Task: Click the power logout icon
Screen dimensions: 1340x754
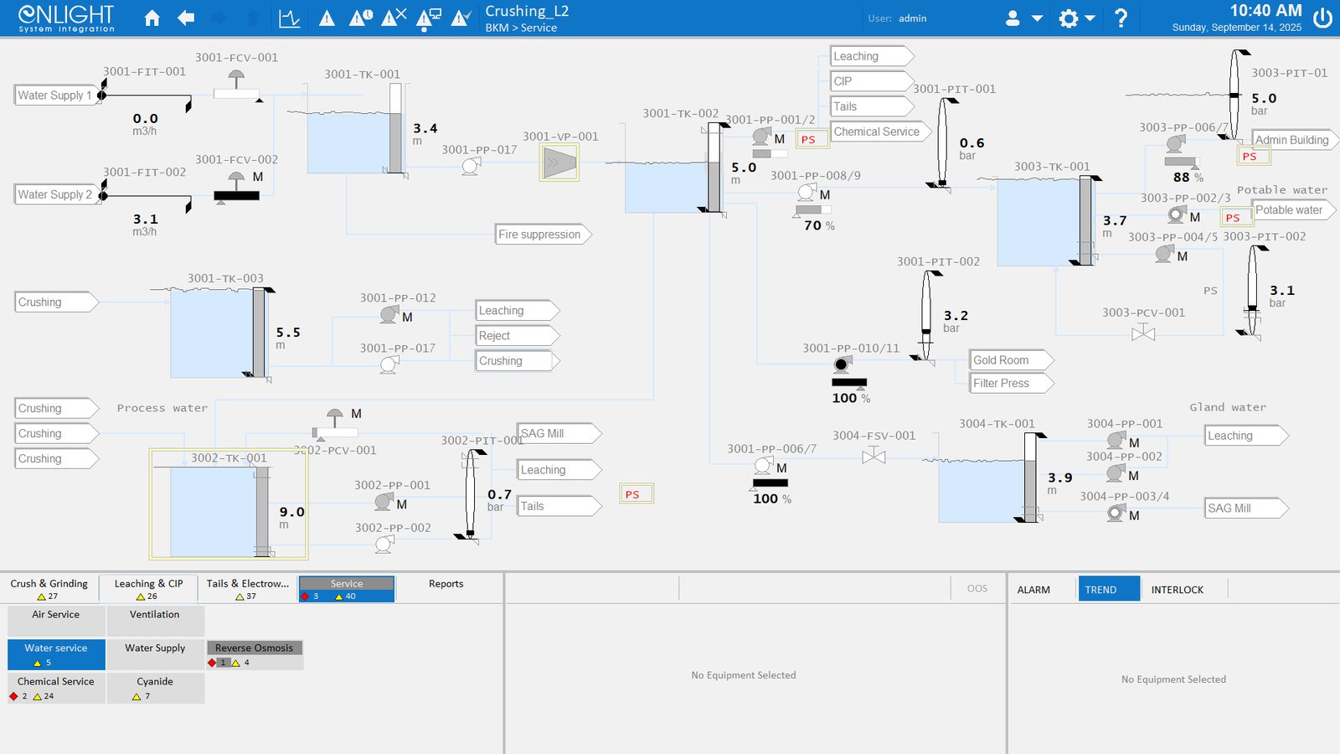Action: point(1322,18)
